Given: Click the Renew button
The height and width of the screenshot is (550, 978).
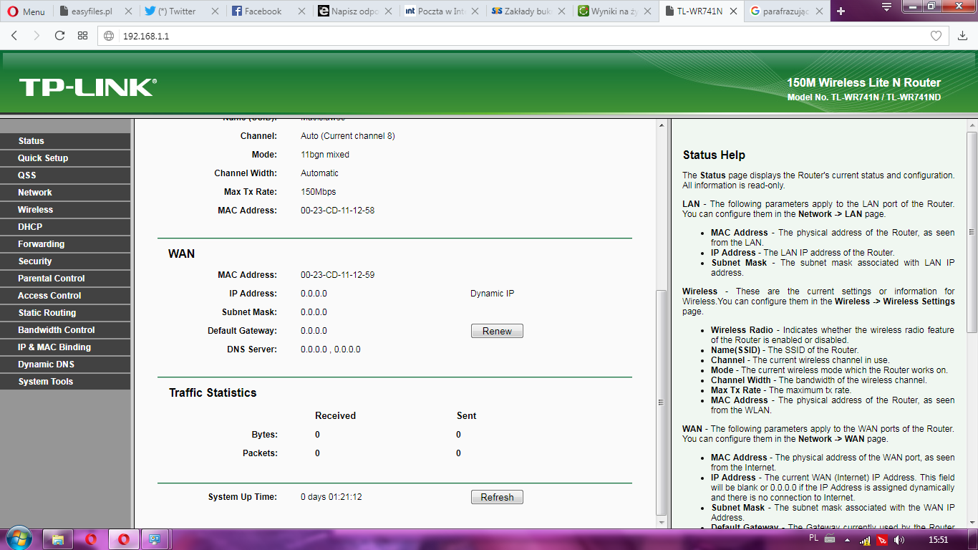Looking at the screenshot, I should 497,331.
